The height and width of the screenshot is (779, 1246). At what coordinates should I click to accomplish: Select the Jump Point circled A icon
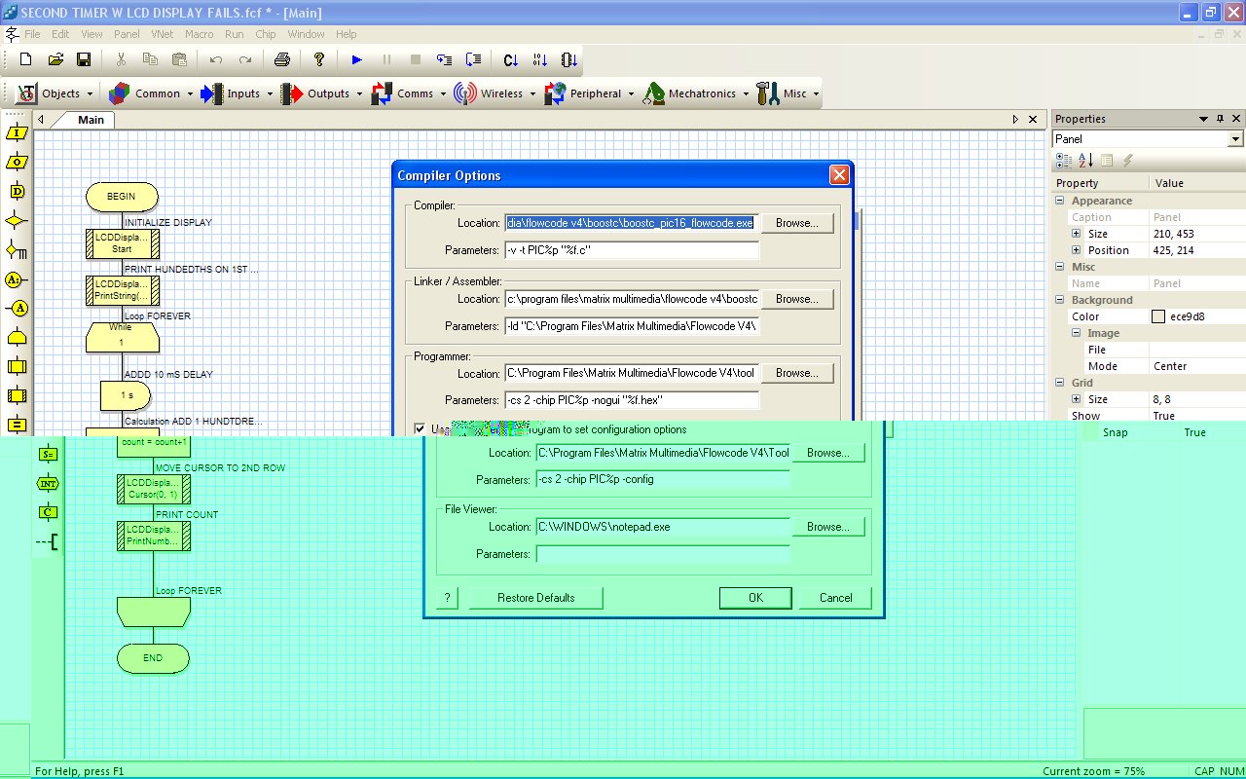click(x=17, y=309)
